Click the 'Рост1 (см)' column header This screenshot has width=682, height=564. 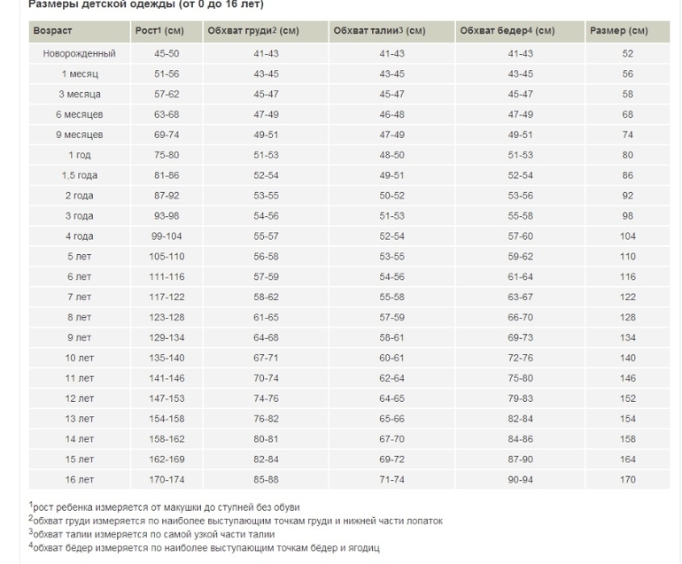[159, 31]
